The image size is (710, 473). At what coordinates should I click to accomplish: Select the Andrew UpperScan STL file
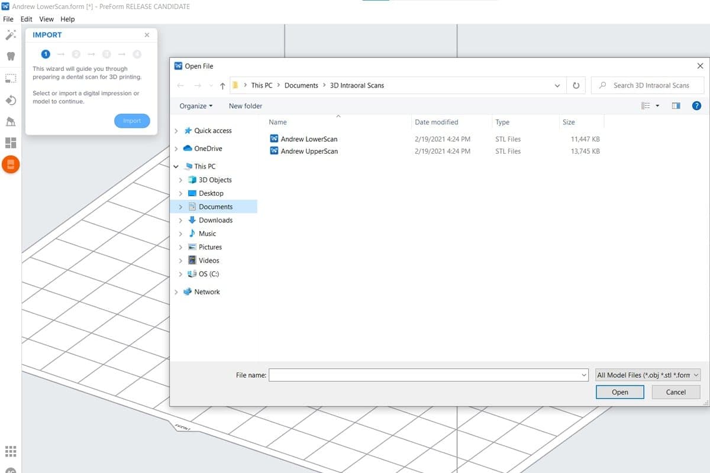pyautogui.click(x=309, y=151)
